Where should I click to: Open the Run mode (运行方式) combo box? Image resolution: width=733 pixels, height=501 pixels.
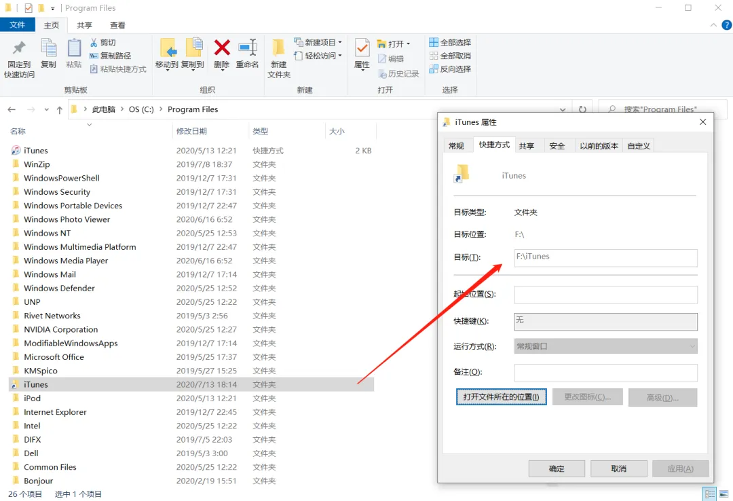(606, 346)
